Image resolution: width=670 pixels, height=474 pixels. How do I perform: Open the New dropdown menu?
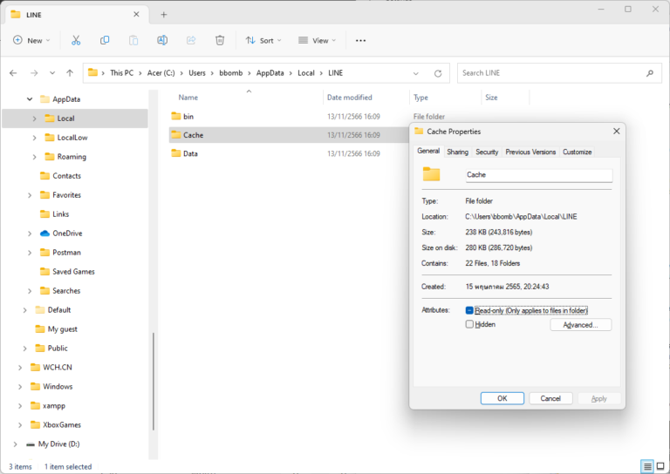point(32,41)
